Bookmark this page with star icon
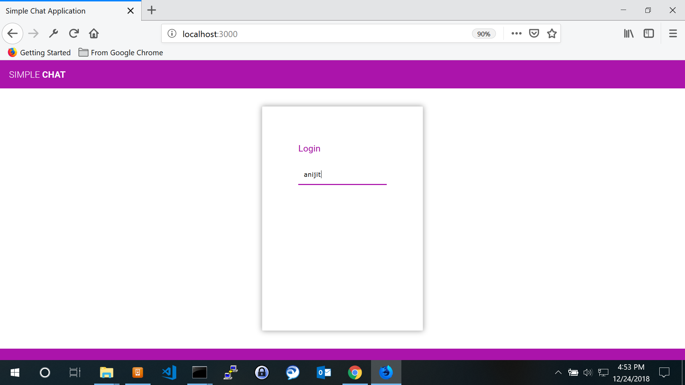Image resolution: width=685 pixels, height=385 pixels. 552,34
